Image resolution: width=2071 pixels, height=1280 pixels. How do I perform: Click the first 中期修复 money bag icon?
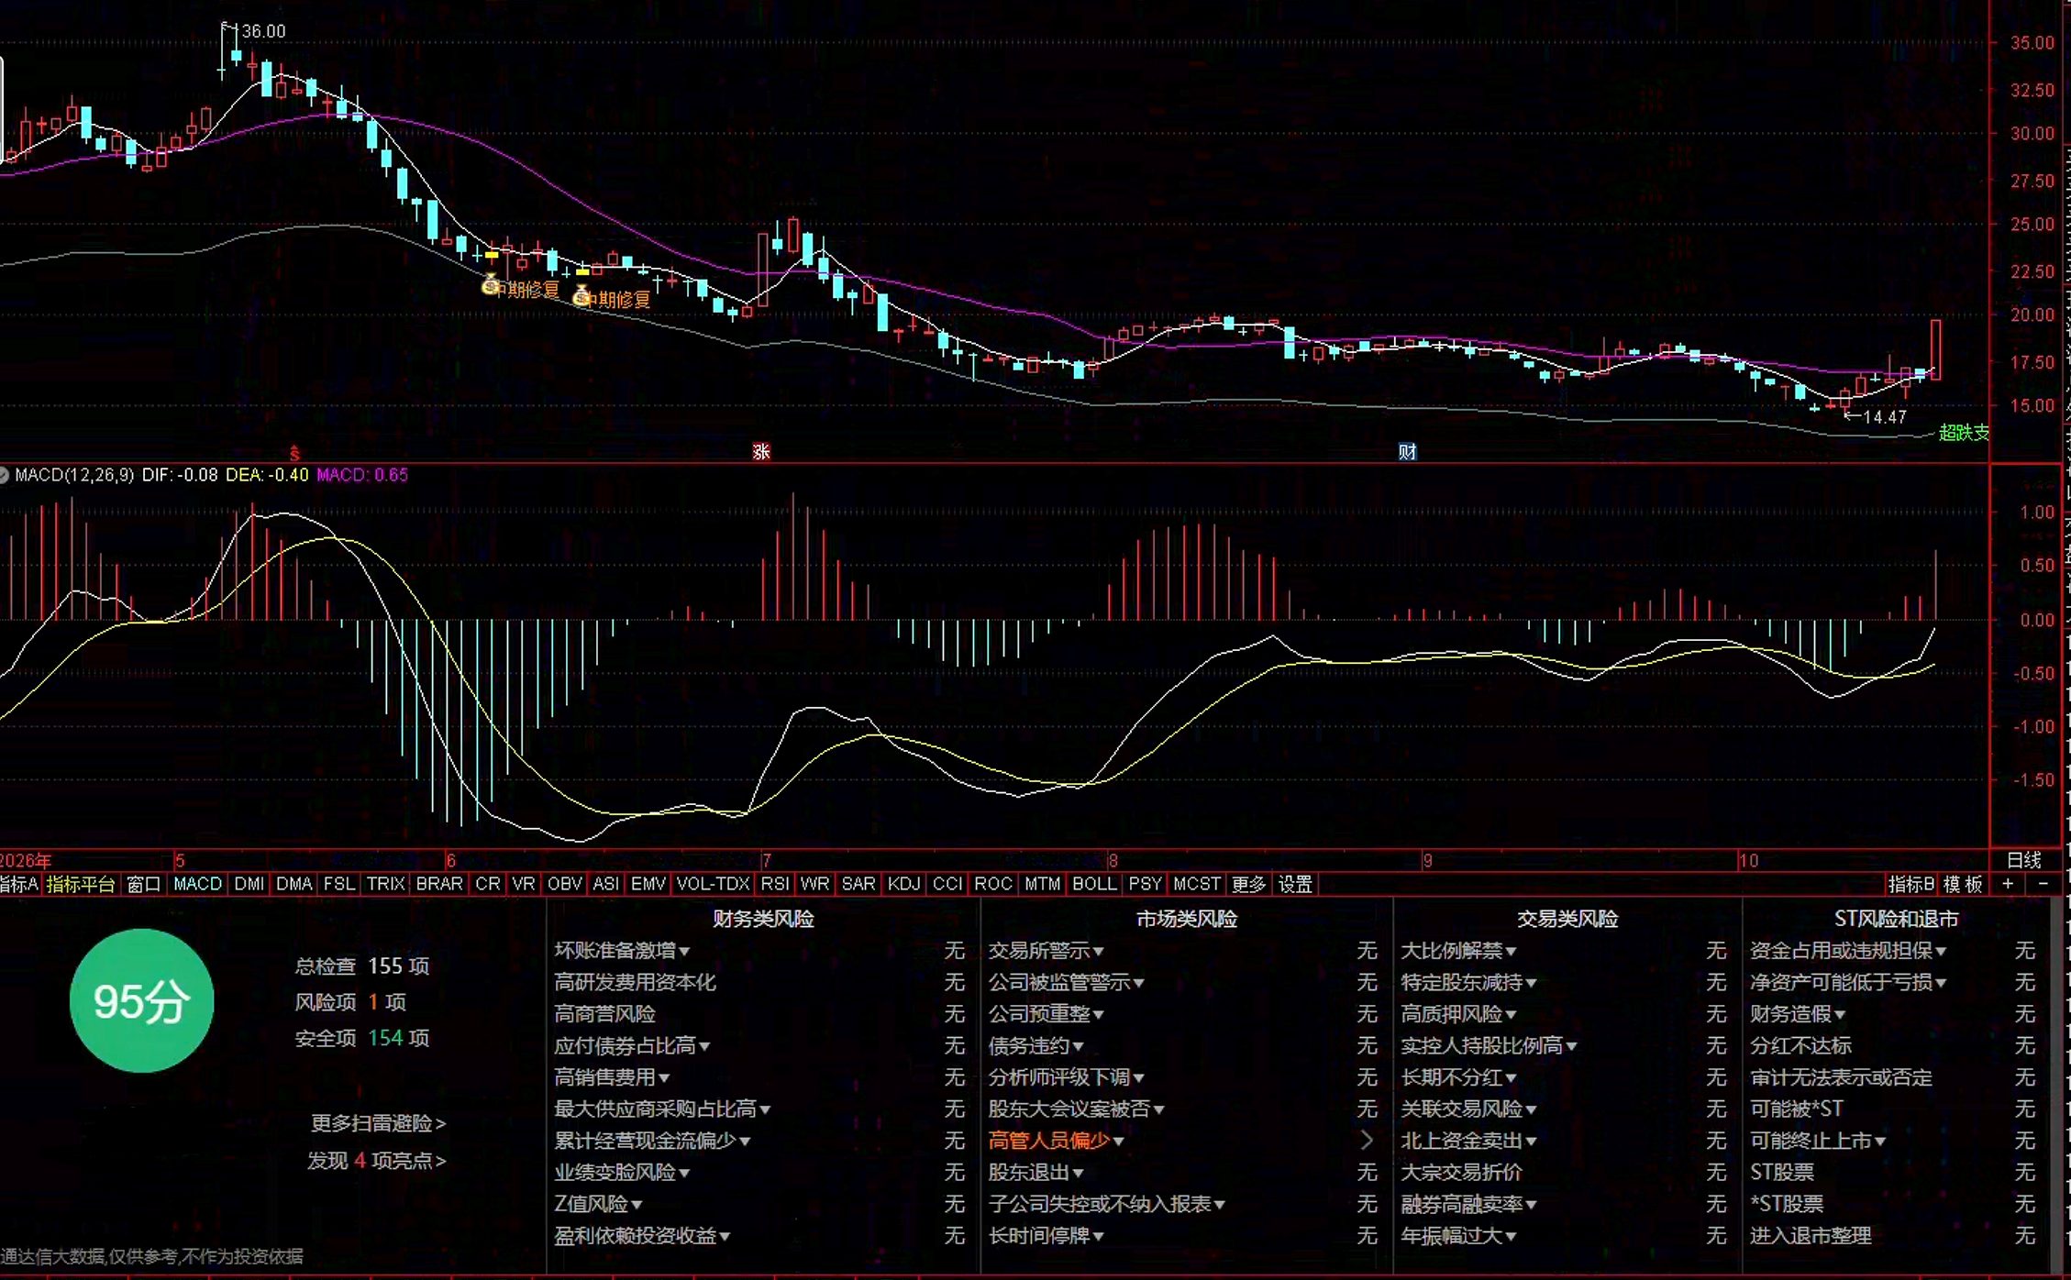point(491,286)
